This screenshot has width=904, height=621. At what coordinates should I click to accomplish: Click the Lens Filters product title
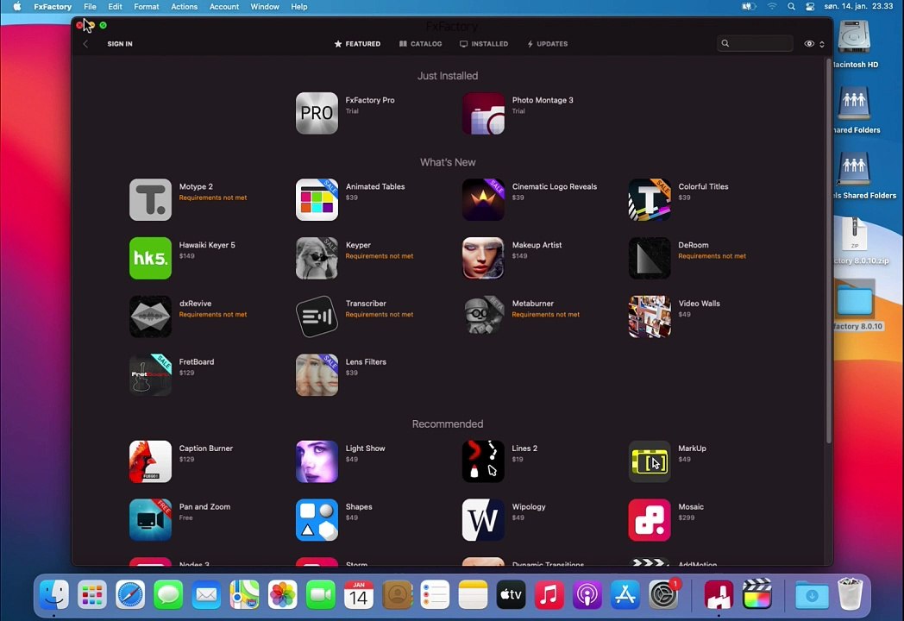[x=366, y=362]
